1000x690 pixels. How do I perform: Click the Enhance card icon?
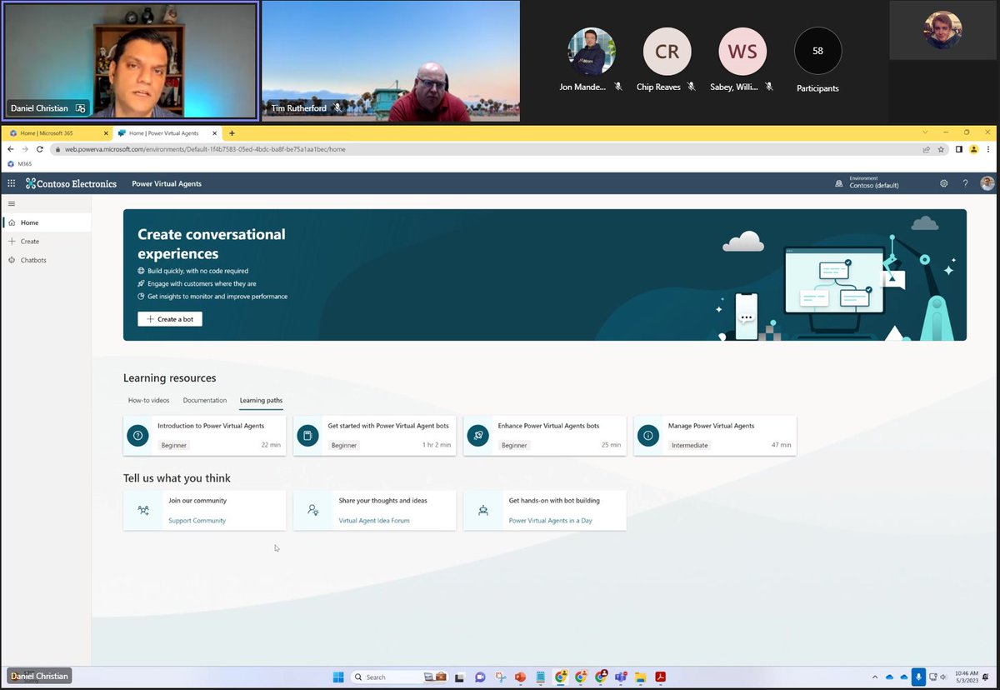pos(478,435)
